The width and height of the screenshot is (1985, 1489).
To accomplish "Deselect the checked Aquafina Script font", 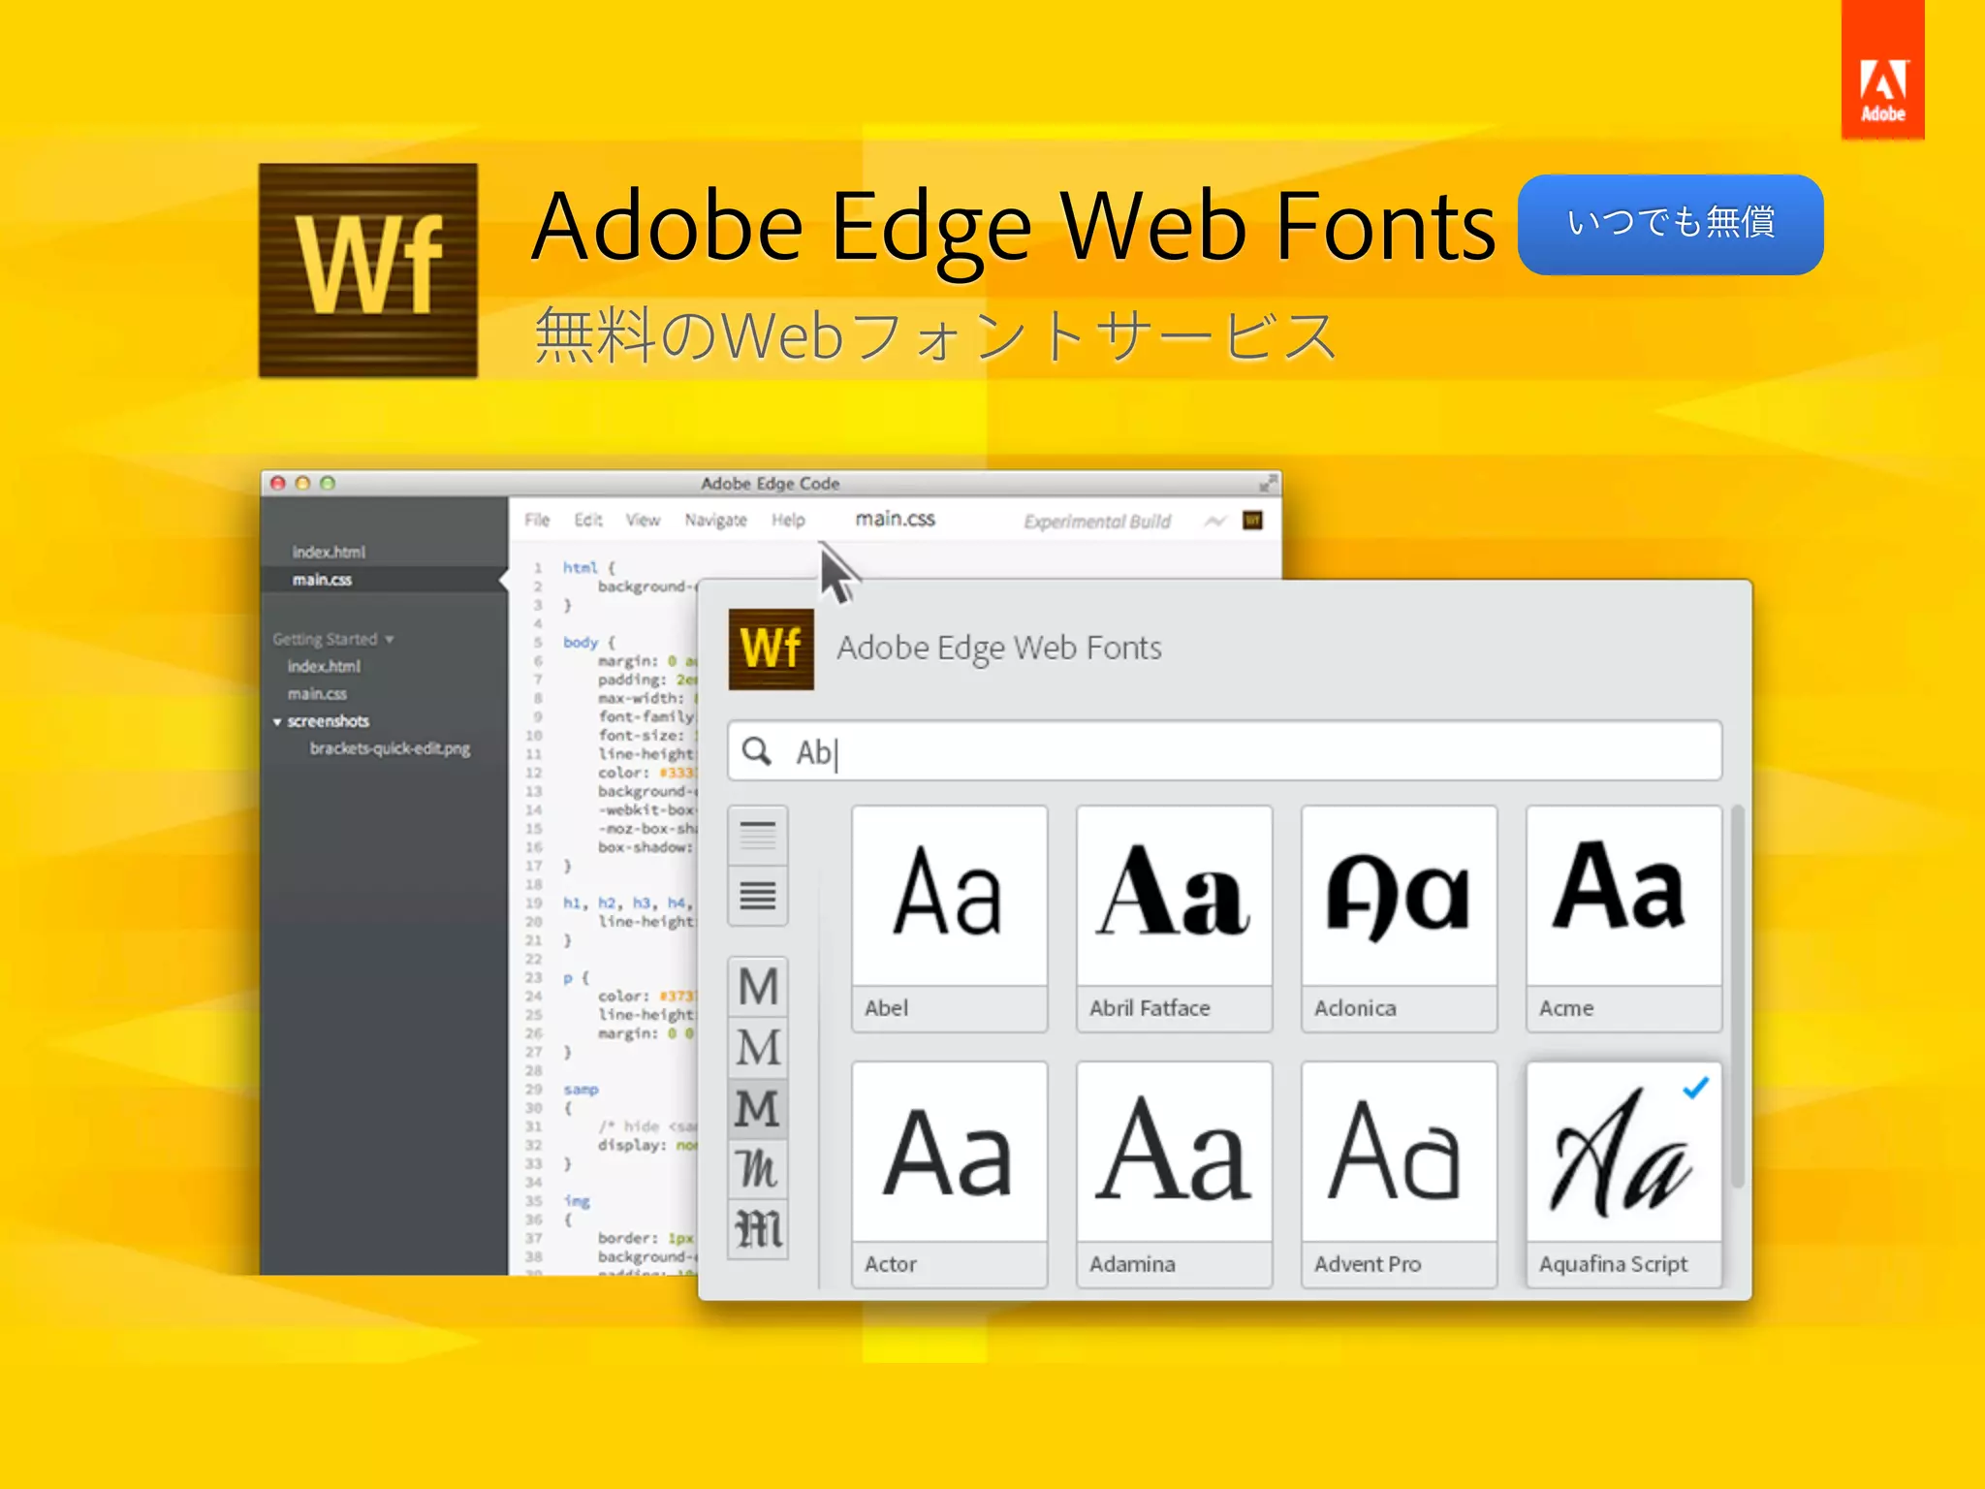I will coord(1623,1174).
